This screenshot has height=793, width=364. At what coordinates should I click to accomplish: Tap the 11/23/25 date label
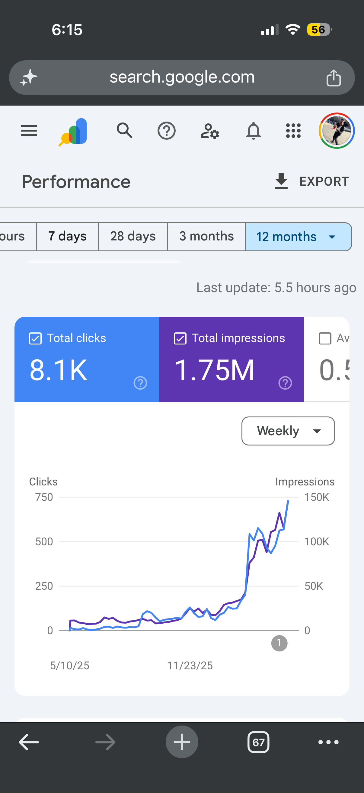[x=190, y=666]
